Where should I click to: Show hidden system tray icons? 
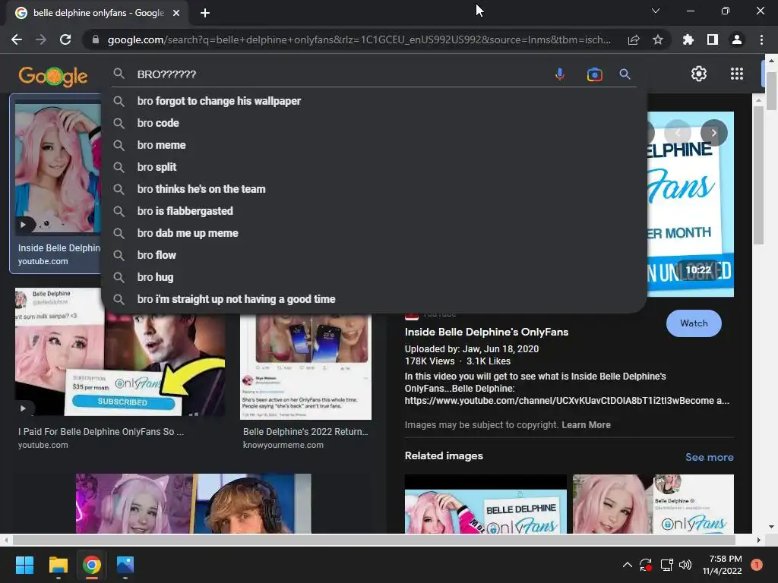pyautogui.click(x=627, y=565)
